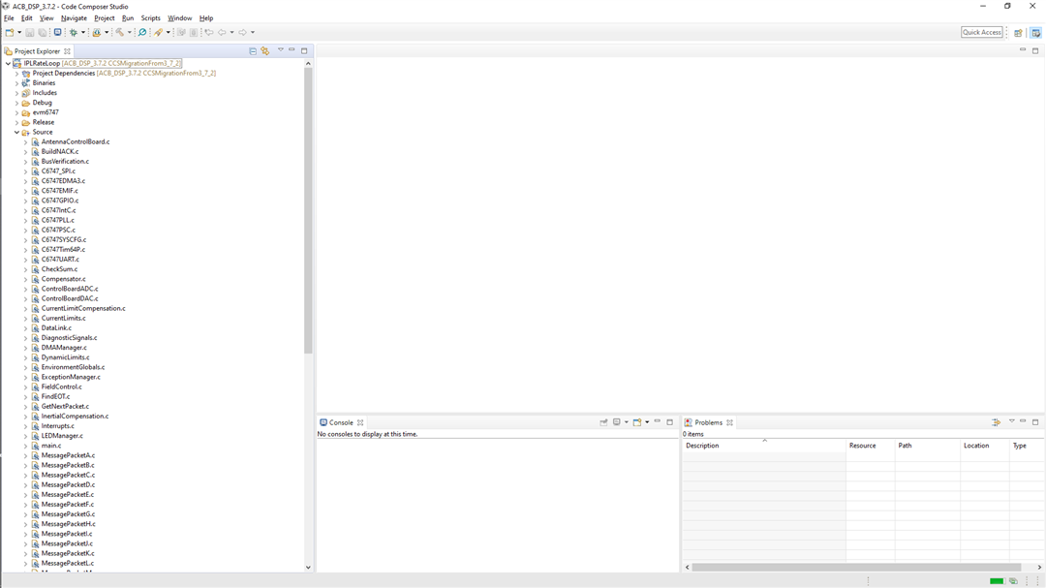
Task: Select the CCS Edit perspective icon
Action: (x=1035, y=33)
